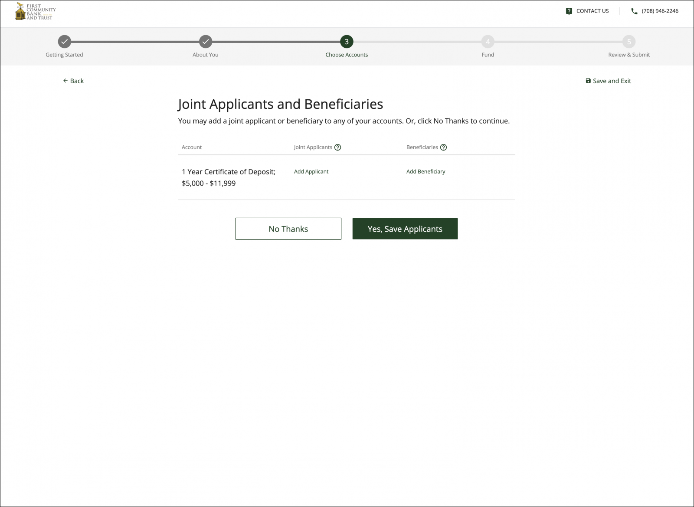This screenshot has width=694, height=507.
Task: Select the About You step label
Action: (x=206, y=55)
